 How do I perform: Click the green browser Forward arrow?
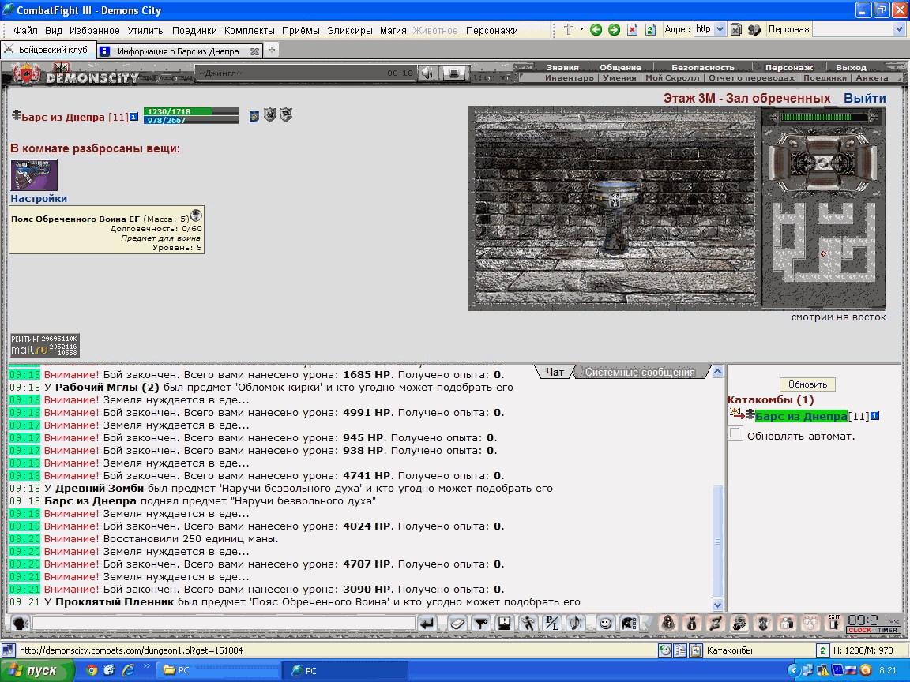point(614,29)
